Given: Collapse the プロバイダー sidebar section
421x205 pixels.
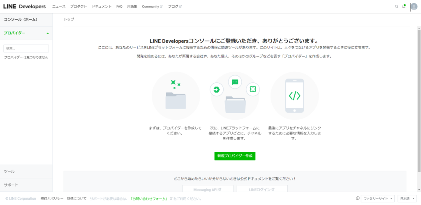Looking at the screenshot, I should pos(47,33).
